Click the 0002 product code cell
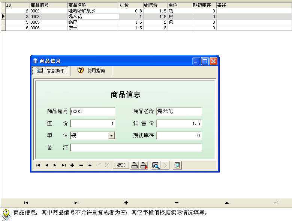Viewport: 292px width, 221px height. point(48,11)
